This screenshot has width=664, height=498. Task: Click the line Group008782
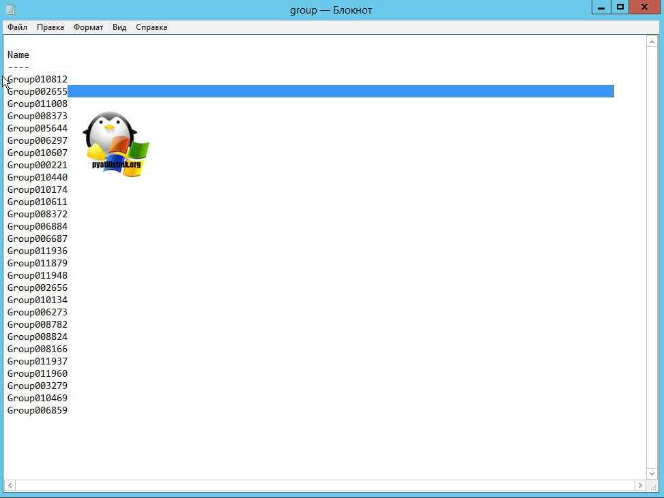click(38, 324)
